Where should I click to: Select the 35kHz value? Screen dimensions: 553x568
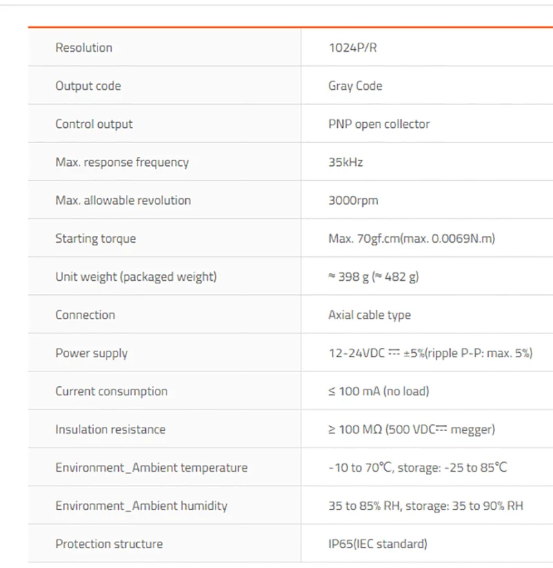click(346, 162)
